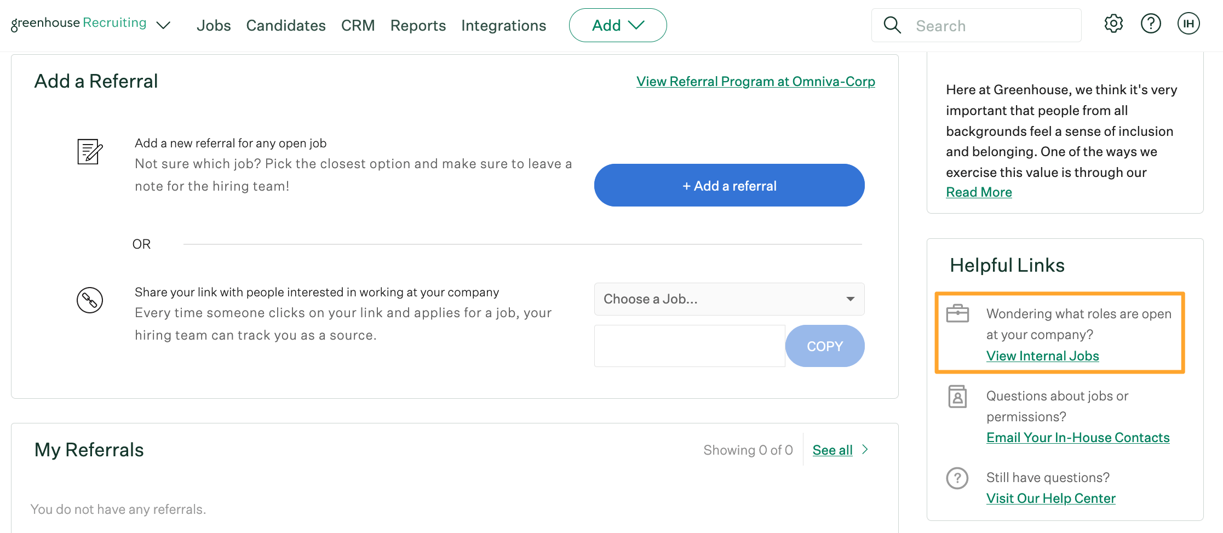The image size is (1223, 533).
Task: Click the circled question icon above Visit Our Help Center
Action: 957,478
